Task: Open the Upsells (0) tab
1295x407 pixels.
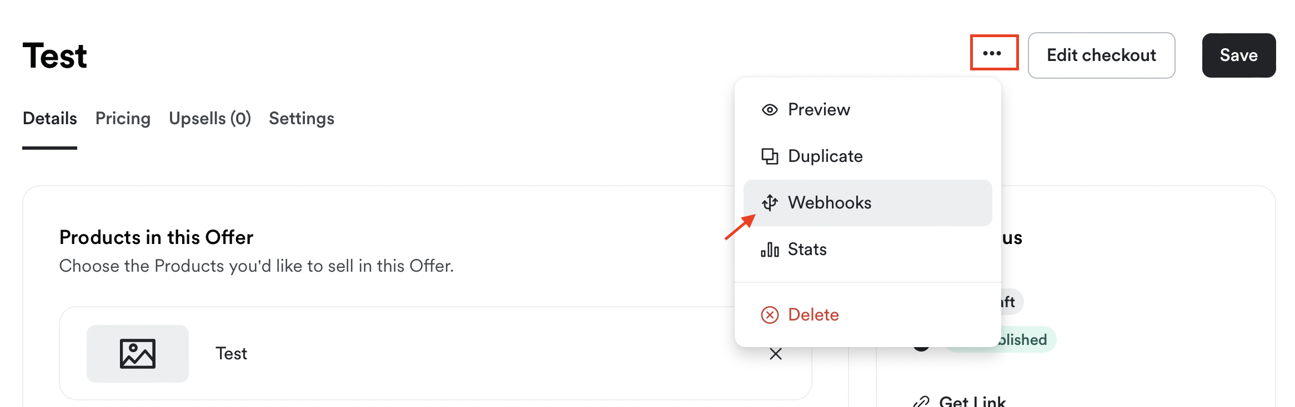Action: [x=210, y=119]
